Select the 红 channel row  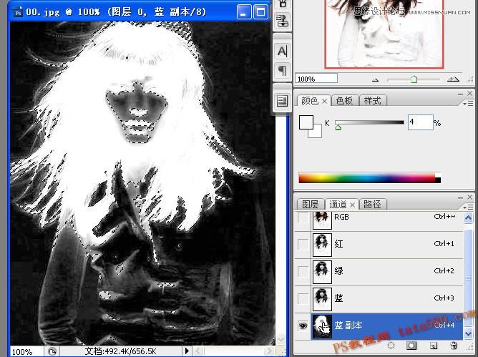click(x=379, y=244)
